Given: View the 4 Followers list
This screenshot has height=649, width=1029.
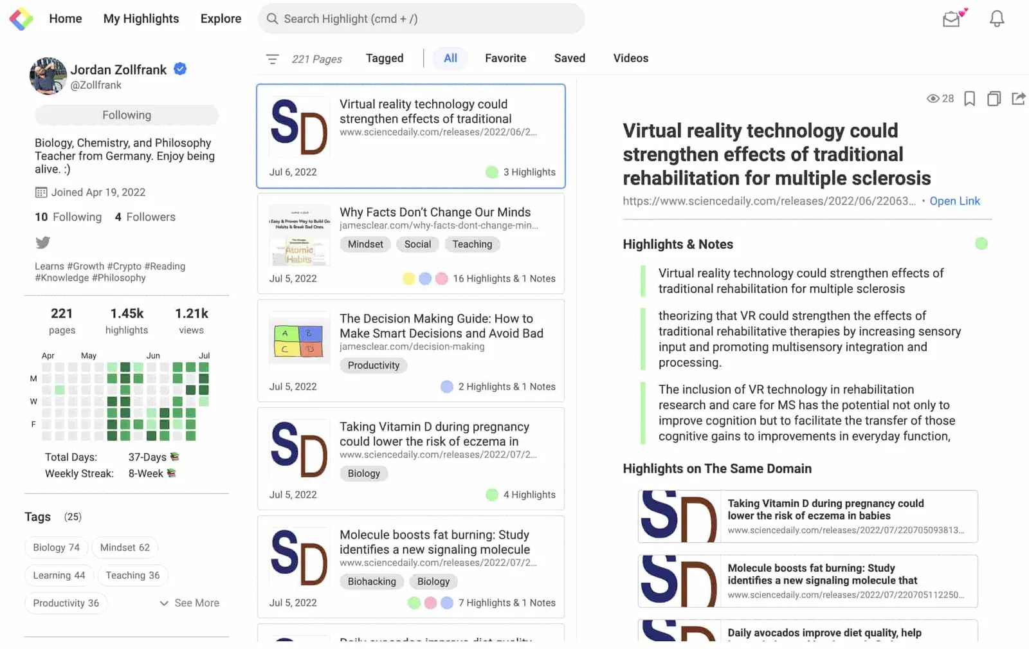Looking at the screenshot, I should 145,217.
